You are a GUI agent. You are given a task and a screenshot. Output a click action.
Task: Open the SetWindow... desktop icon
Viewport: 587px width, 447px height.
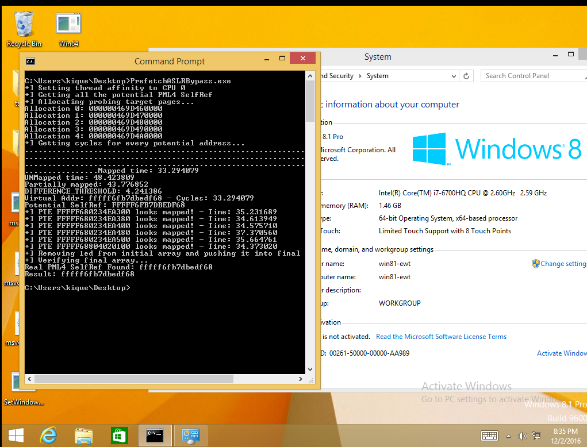click(x=23, y=389)
